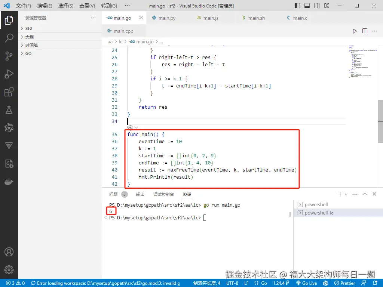Expand the SF2 folder section
Viewport: 383px width, 287px height.
60,28
